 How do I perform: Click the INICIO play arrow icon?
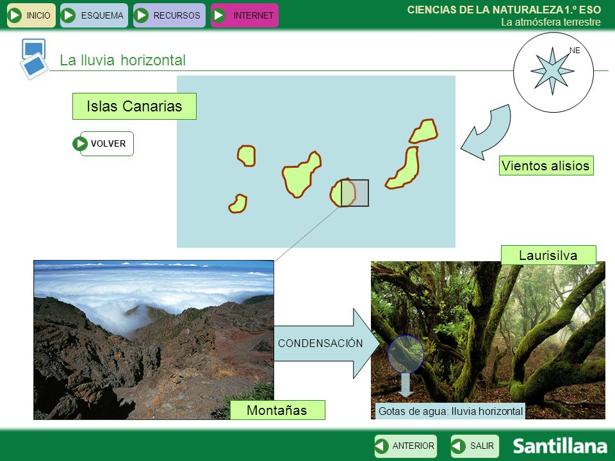[15, 15]
